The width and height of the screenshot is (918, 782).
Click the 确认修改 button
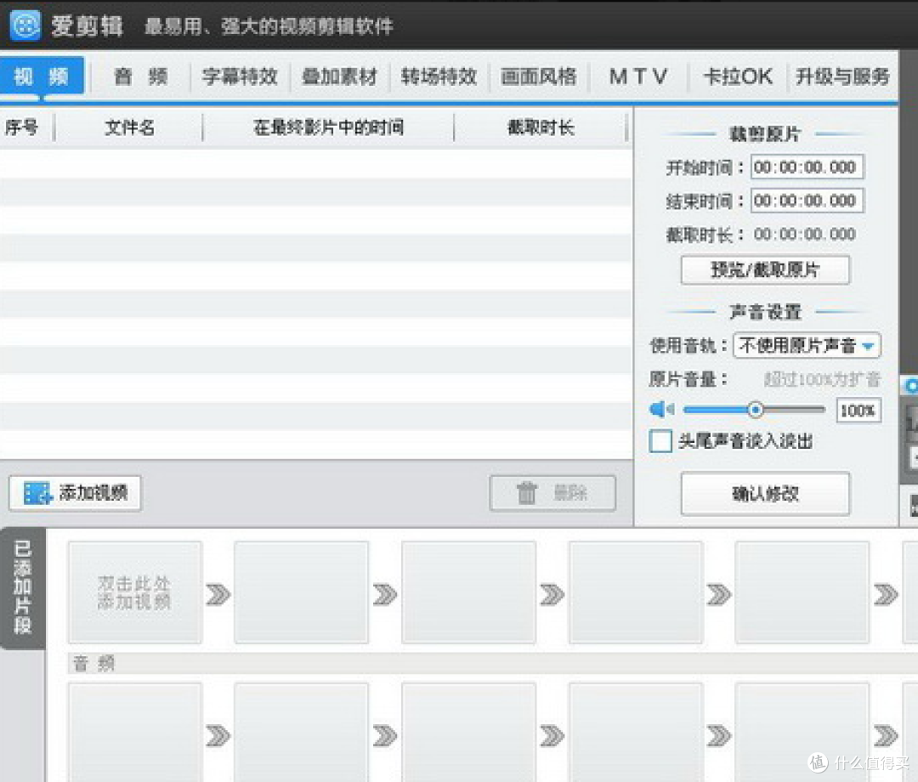(765, 494)
